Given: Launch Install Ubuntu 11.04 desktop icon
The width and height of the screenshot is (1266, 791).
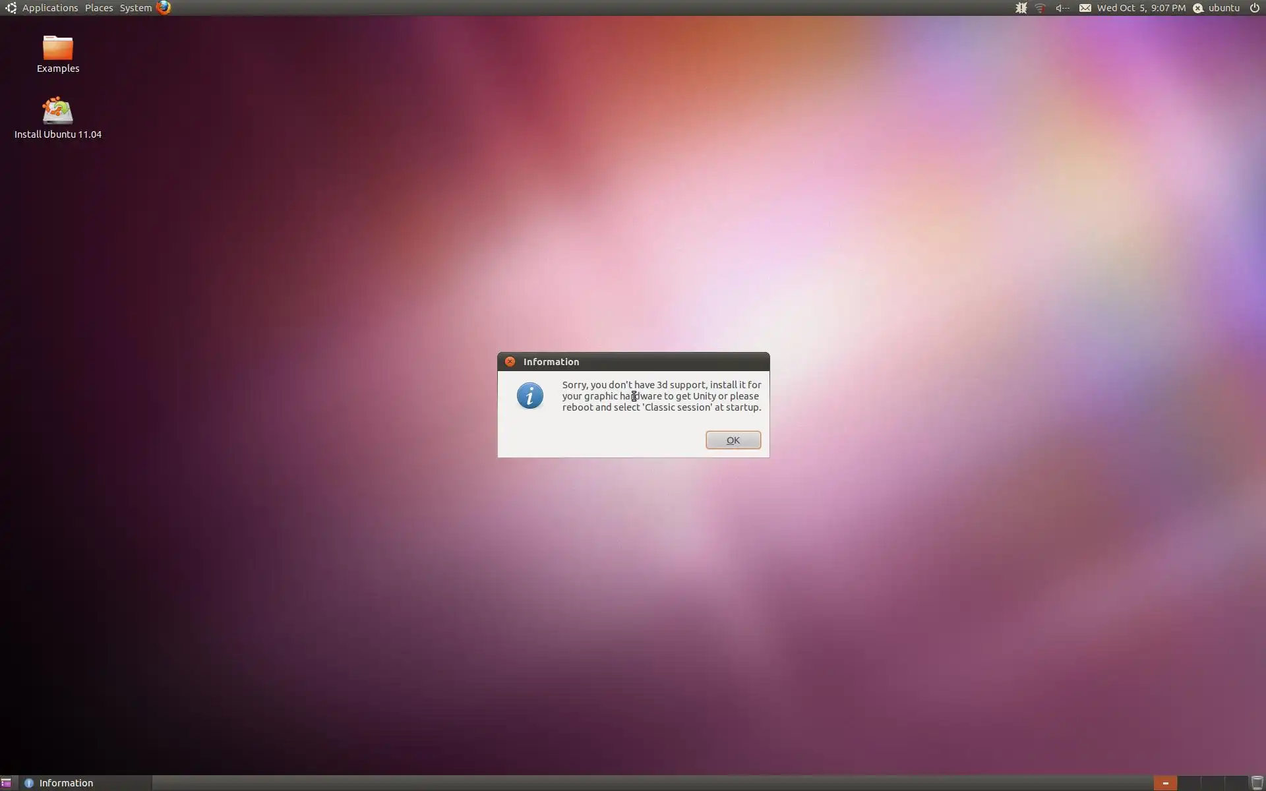Looking at the screenshot, I should coord(58,112).
